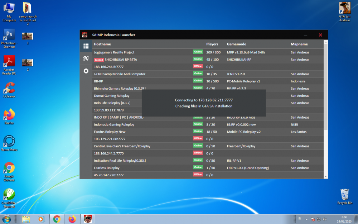The image size is (358, 224).
Task: Sort by Hostname column header
Action: pos(102,44)
